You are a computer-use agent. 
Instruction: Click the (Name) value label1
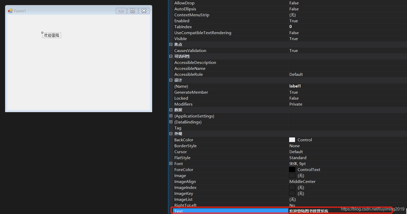coord(295,86)
